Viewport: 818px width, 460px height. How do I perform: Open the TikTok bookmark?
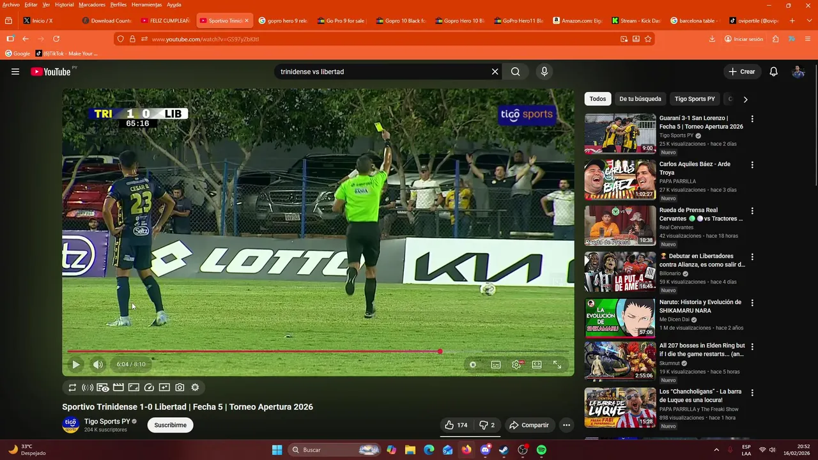(x=66, y=54)
